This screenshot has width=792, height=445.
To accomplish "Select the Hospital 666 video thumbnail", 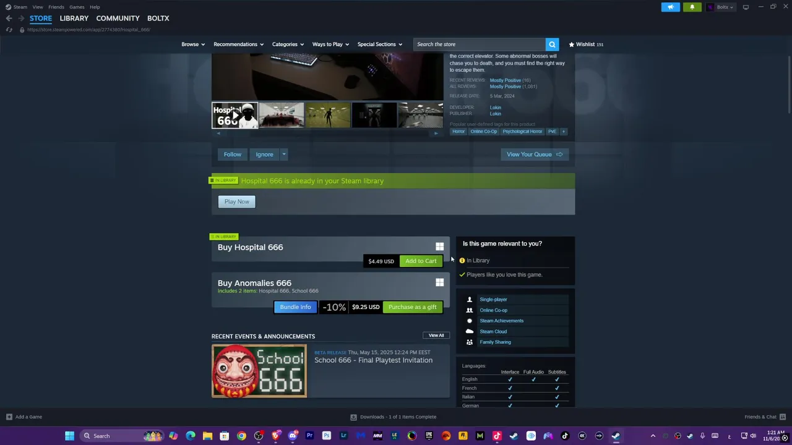I will (235, 116).
